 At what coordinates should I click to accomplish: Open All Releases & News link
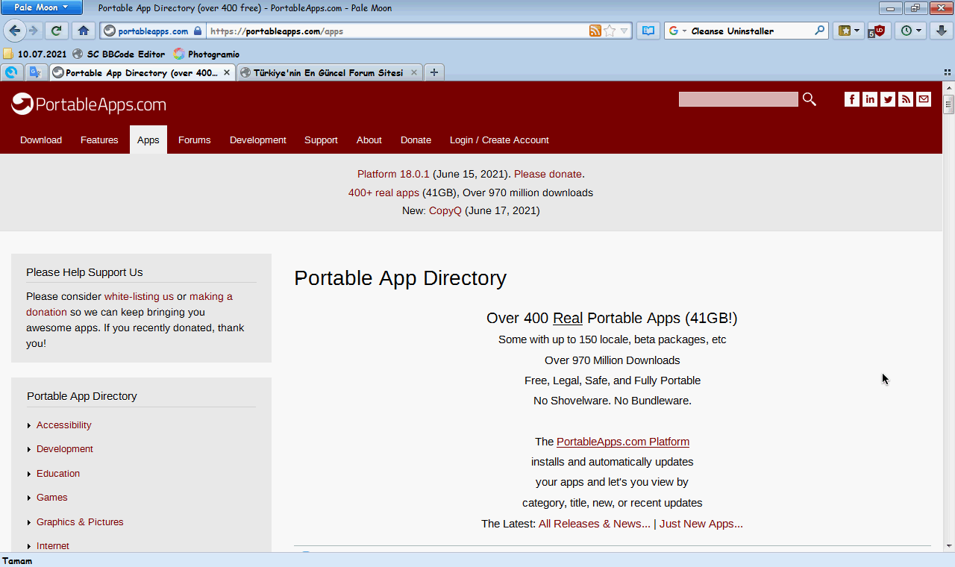point(595,524)
